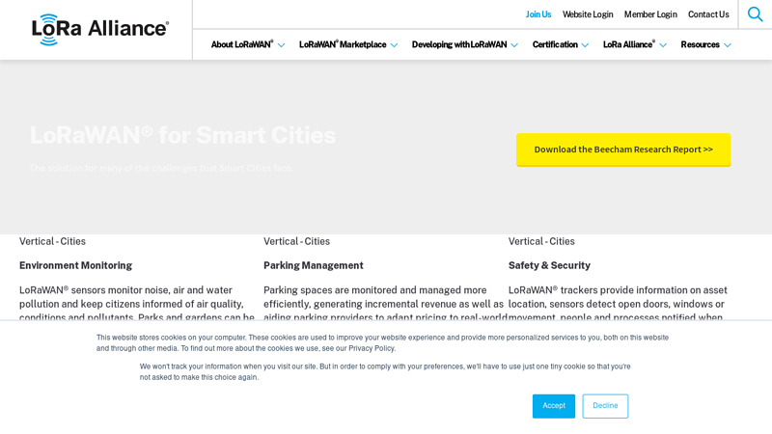Expand Certification chevron
772x434 pixels.
[x=585, y=45]
